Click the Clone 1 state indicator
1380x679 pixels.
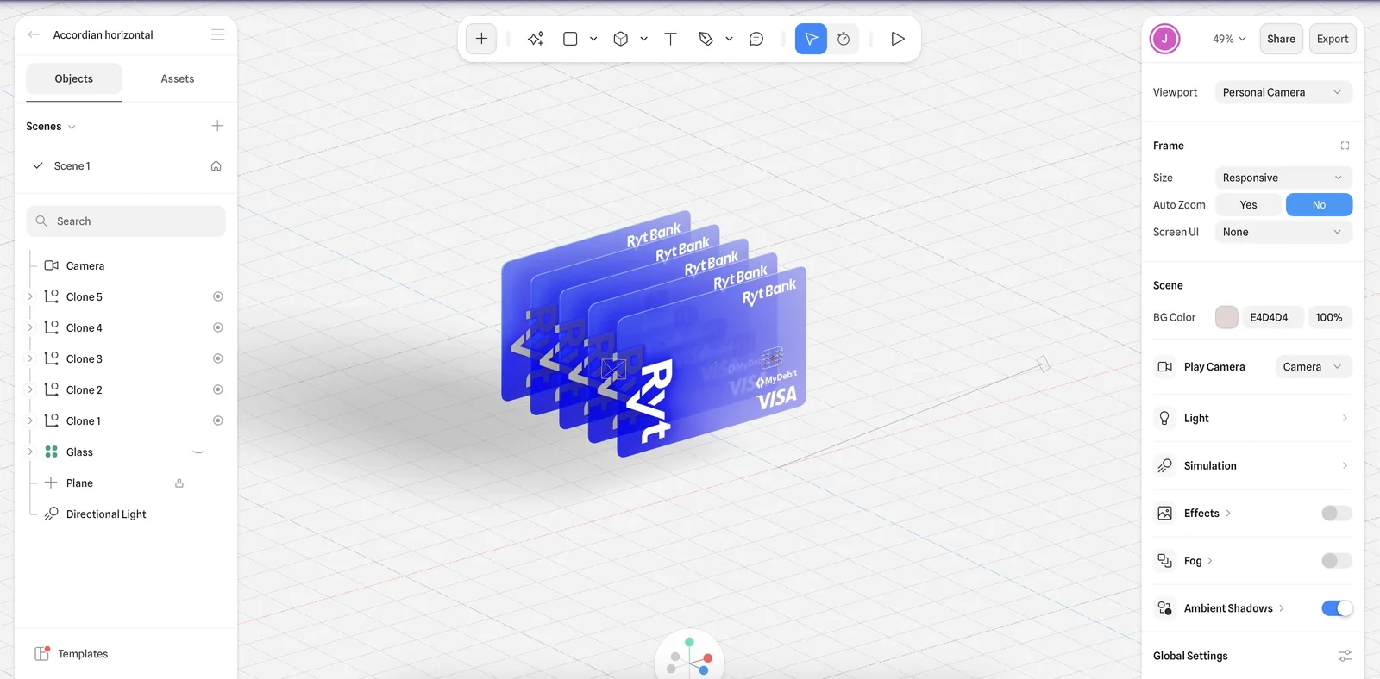pyautogui.click(x=218, y=420)
